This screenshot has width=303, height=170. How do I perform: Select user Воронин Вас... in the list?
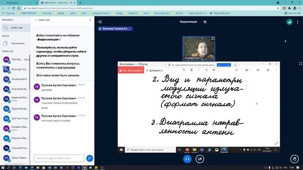pos(16,138)
